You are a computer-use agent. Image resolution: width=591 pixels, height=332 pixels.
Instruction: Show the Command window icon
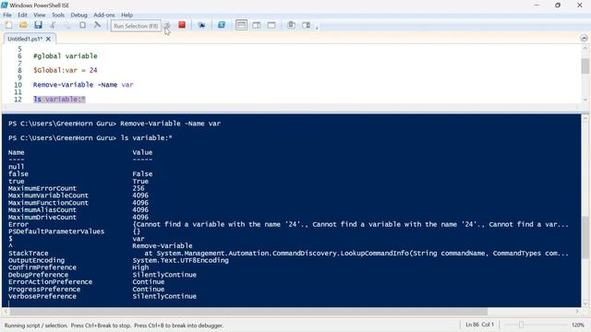click(291, 25)
